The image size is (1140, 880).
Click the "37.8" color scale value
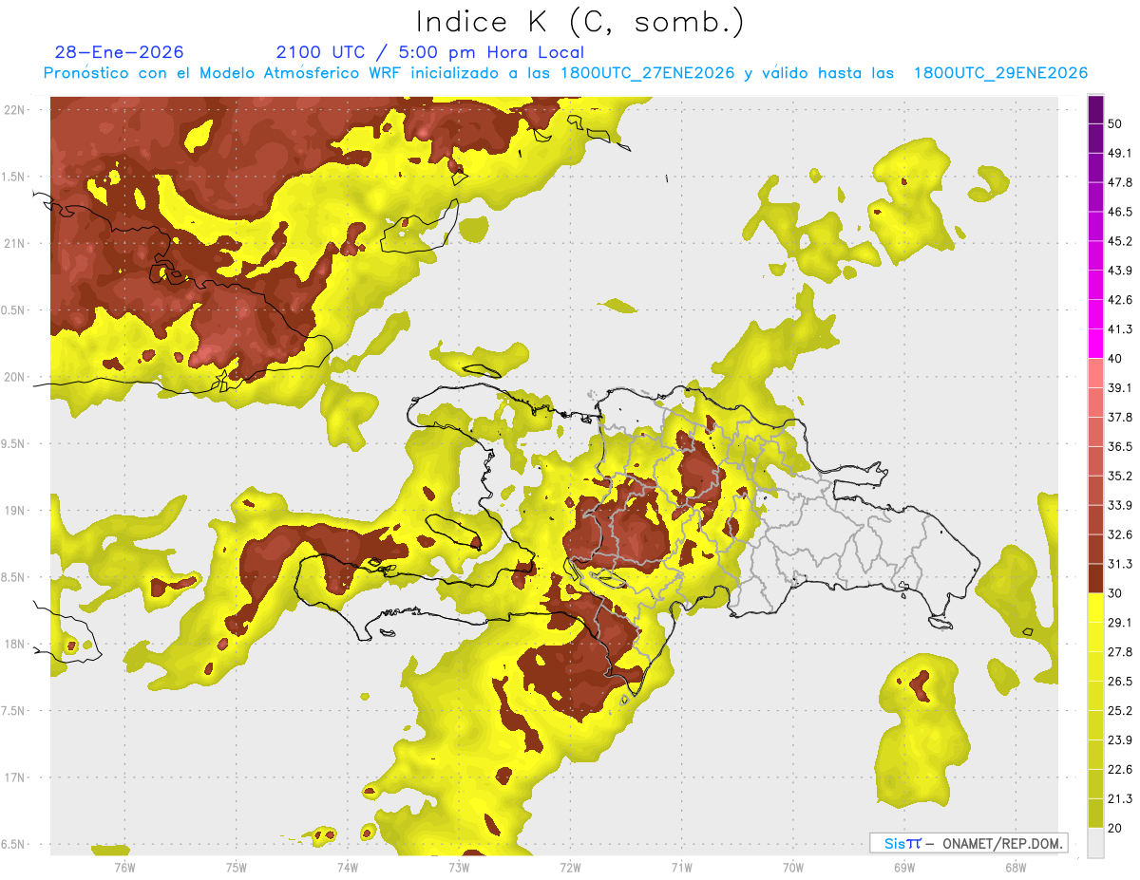(1120, 417)
